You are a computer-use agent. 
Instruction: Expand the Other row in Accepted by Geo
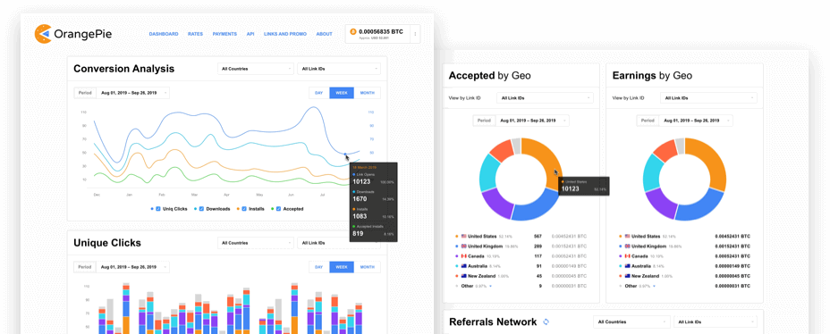point(490,287)
